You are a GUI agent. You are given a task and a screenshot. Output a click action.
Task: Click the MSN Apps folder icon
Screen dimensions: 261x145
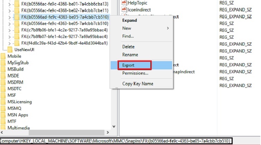coord(3,115)
